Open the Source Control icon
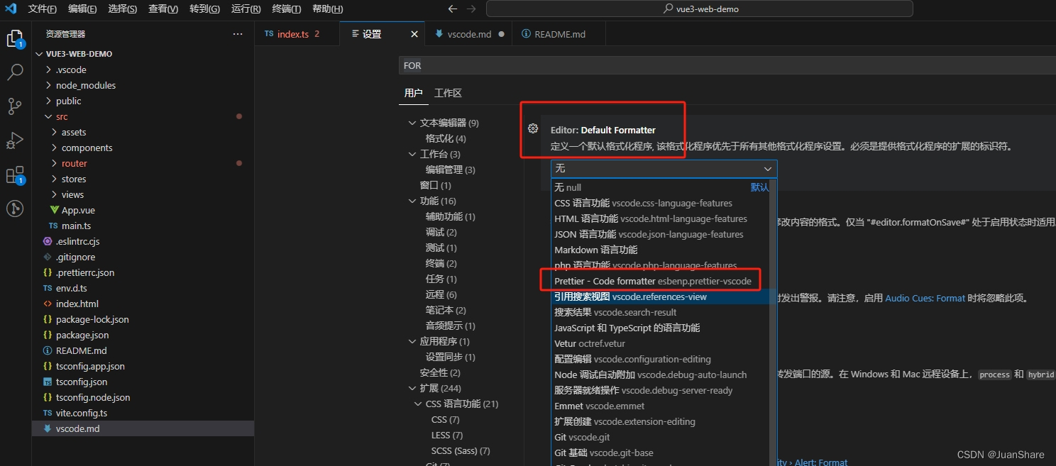 pos(15,106)
